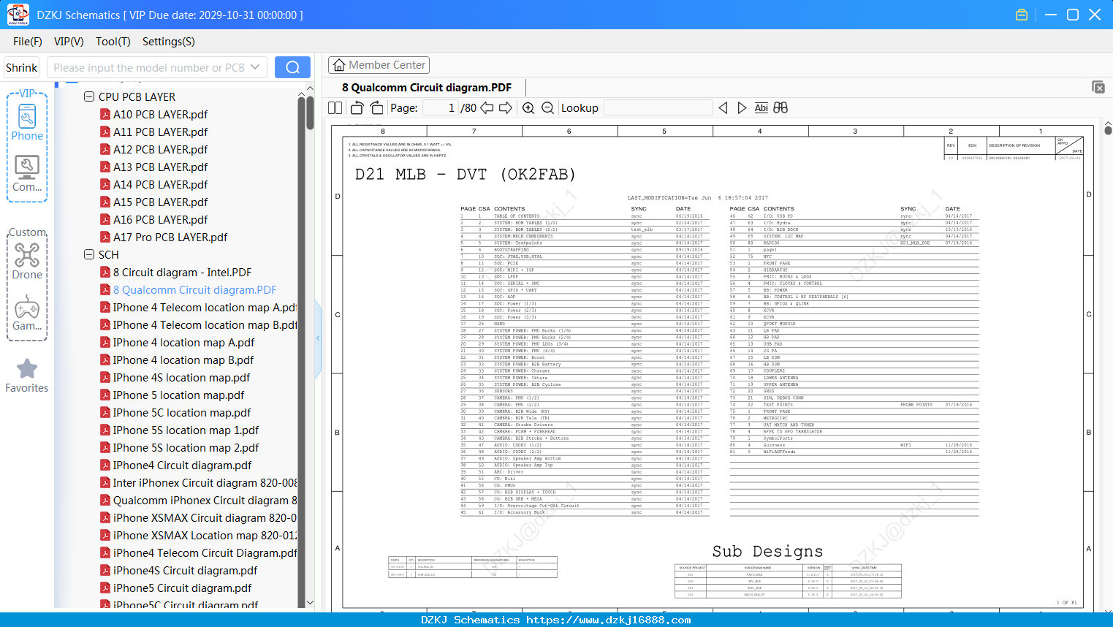1113x627 pixels.
Task: Rotate the page clockwise
Action: pyautogui.click(x=376, y=108)
